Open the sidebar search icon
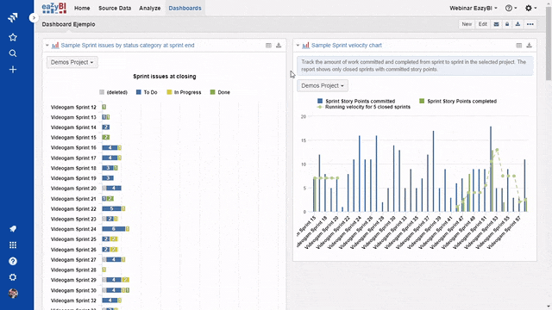 (x=13, y=53)
